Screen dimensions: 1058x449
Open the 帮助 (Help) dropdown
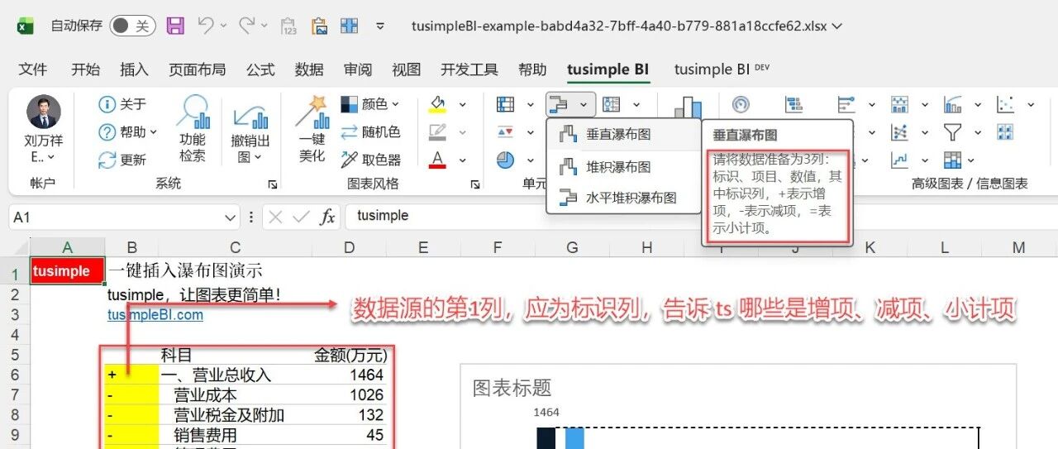[x=128, y=132]
